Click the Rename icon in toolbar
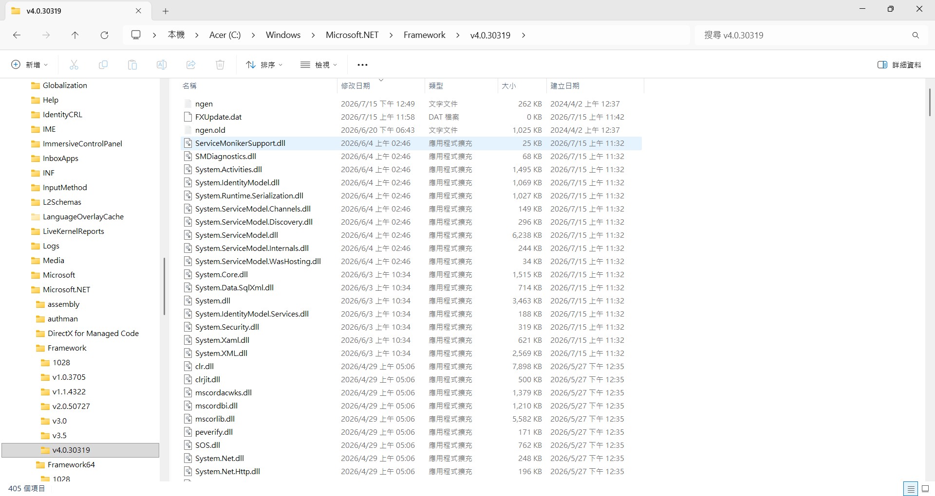935x496 pixels. pos(162,65)
